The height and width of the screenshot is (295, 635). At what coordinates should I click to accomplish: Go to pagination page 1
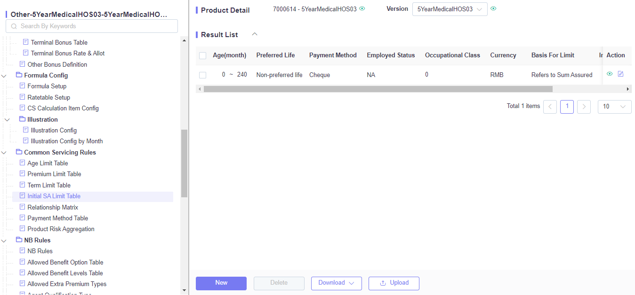click(567, 107)
